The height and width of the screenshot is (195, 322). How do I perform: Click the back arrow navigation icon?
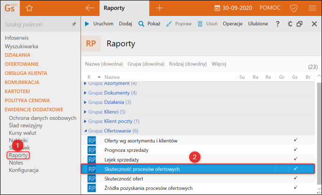point(90,8)
